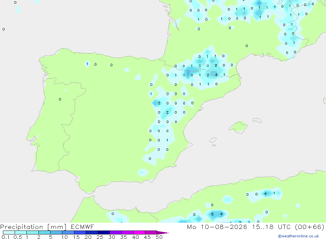Viewport: 326px width, 239px height.
Task: Click the '[mm]' unit label
Action: pyautogui.click(x=57, y=227)
